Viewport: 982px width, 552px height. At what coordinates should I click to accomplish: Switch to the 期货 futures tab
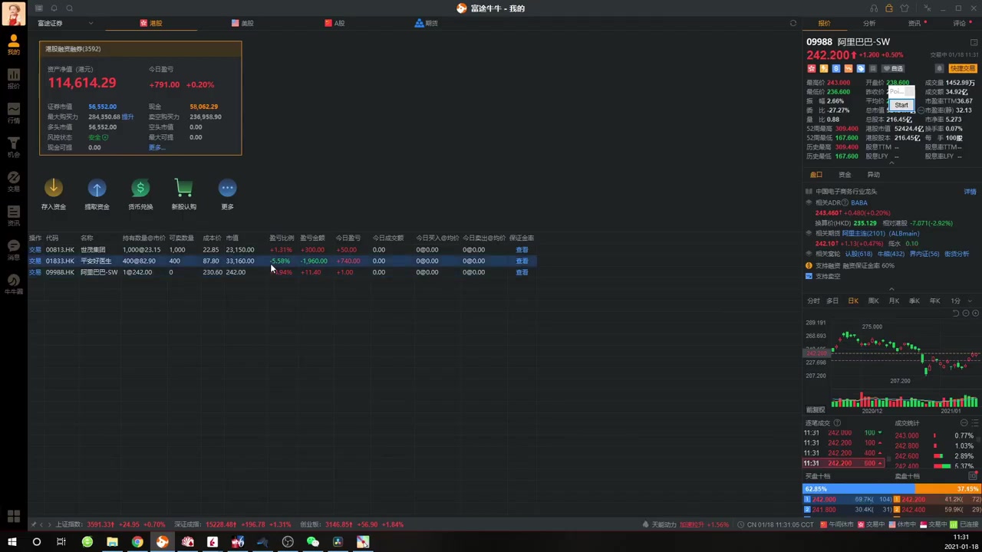(x=427, y=23)
